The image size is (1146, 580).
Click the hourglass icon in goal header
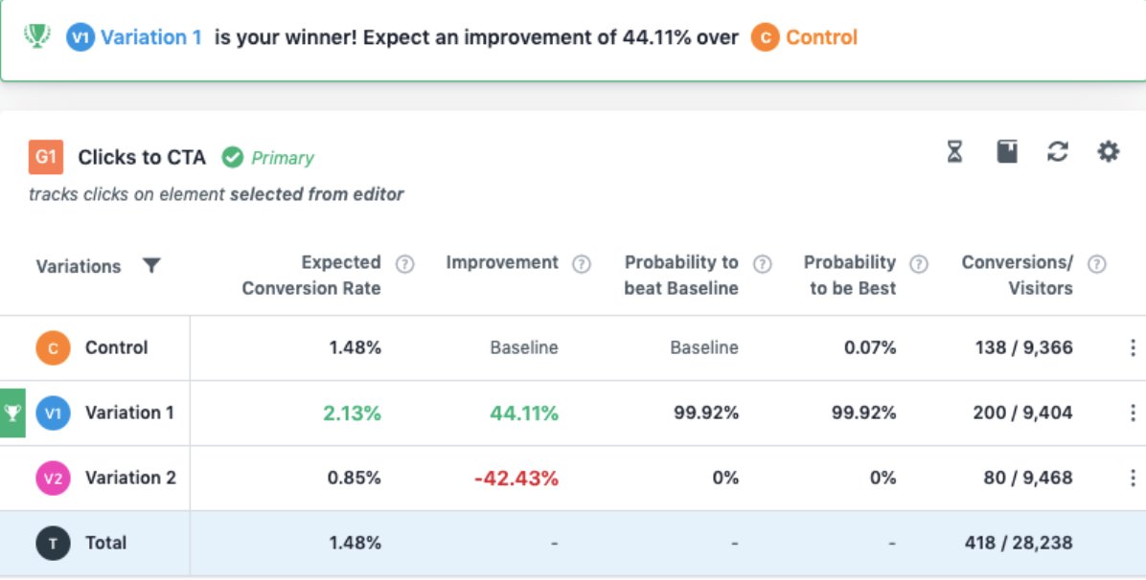954,152
